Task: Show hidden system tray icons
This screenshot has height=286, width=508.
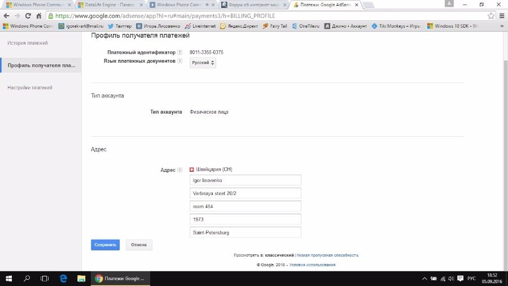Action: pos(424,279)
